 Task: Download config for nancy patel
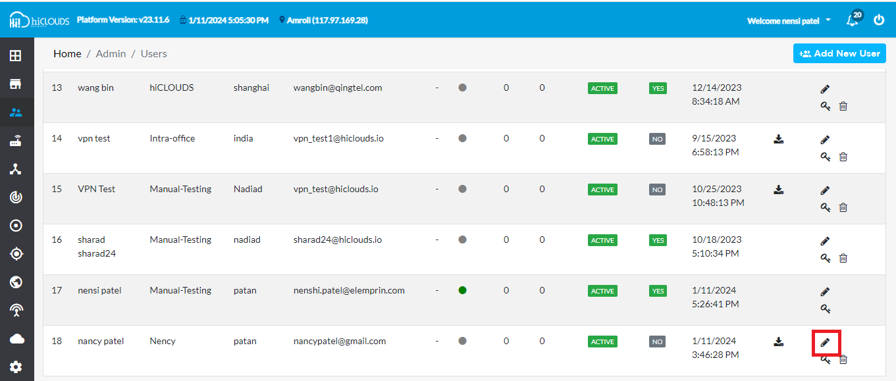click(x=779, y=342)
